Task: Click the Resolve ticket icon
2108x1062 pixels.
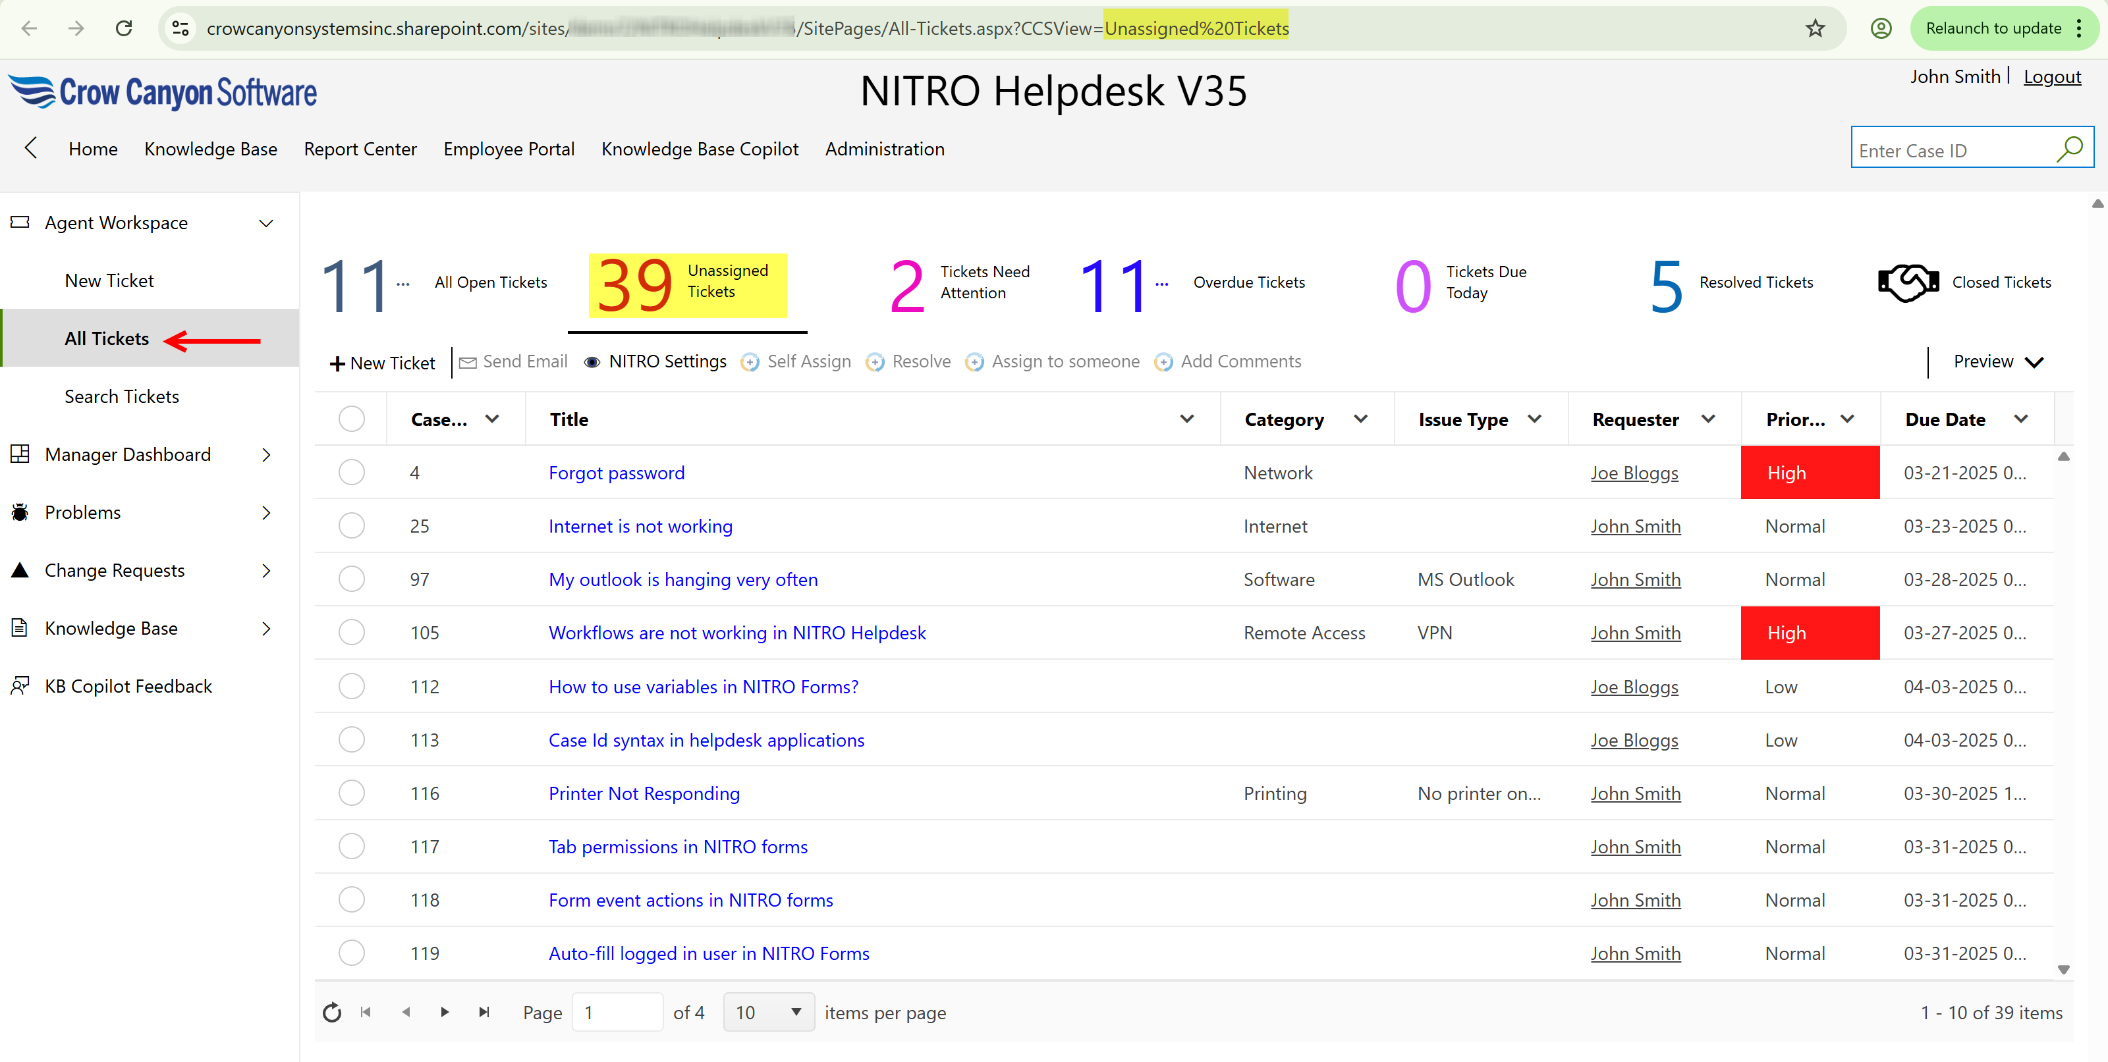Action: [x=875, y=361]
